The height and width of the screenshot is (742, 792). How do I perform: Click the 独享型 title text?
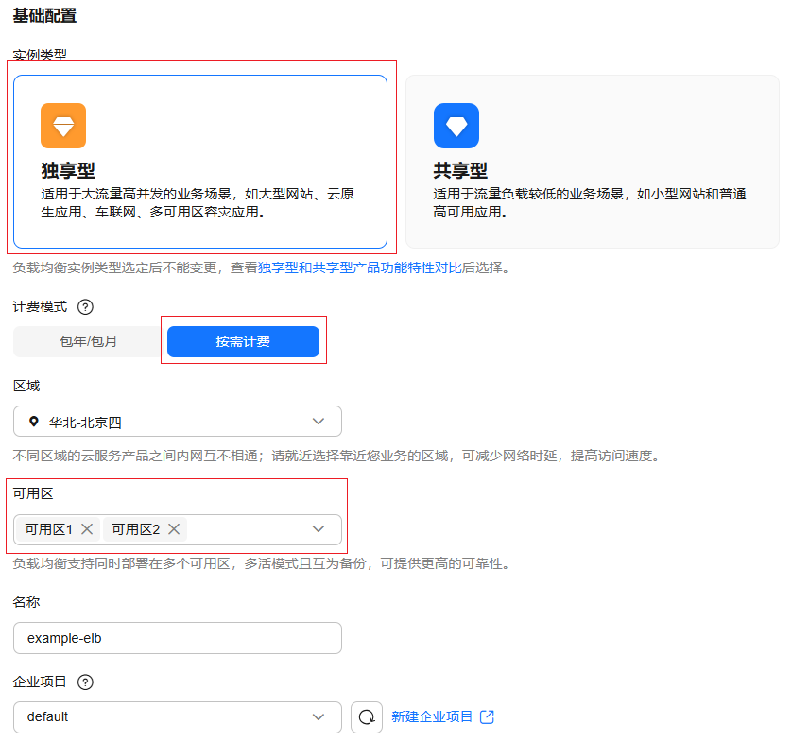tap(68, 171)
